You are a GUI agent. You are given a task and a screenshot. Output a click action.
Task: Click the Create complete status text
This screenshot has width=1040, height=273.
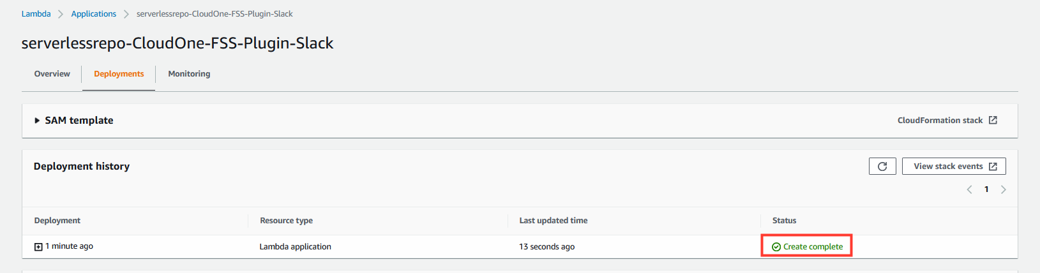tap(813, 247)
